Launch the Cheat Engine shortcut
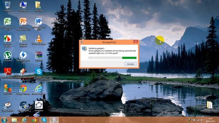 [x=23, y=107]
